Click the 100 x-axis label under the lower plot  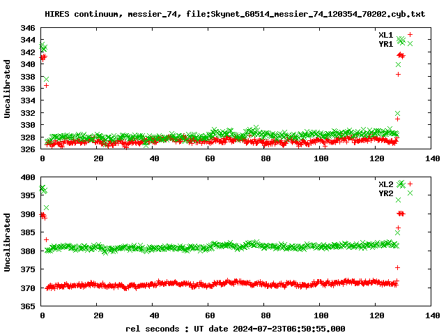321,315
